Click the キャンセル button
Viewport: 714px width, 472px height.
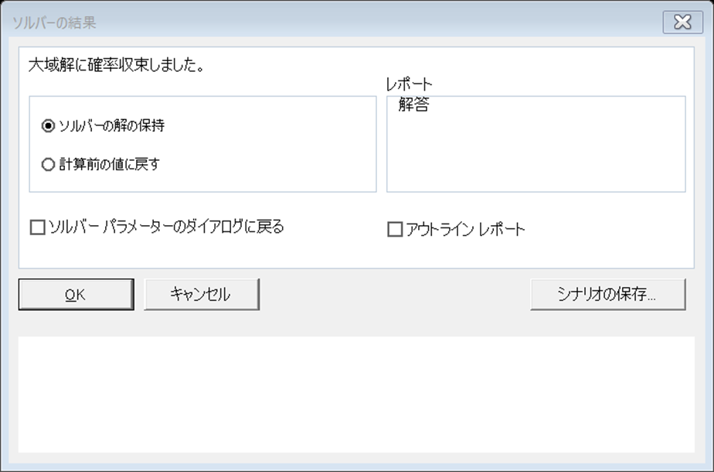tap(202, 295)
